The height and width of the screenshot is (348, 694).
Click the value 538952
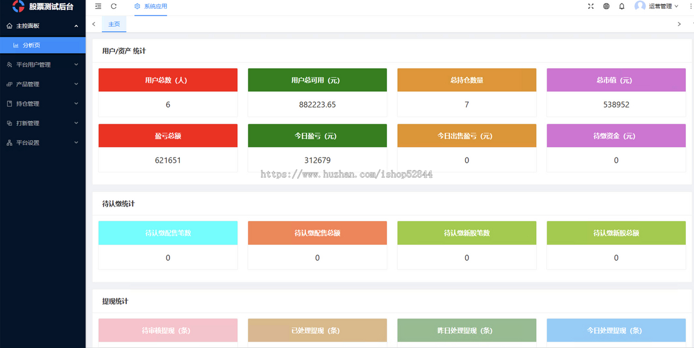[616, 104]
